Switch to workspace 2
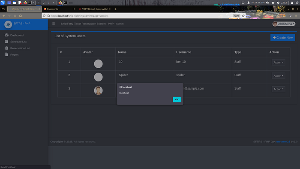Viewport: 300px width, 169px height. click(x=44, y=3)
